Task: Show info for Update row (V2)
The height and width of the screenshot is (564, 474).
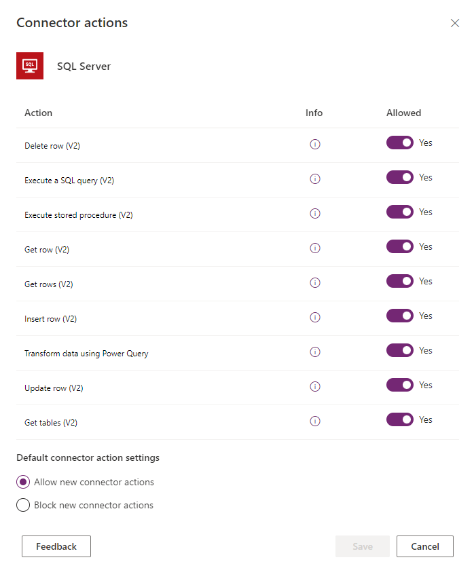Action: [314, 387]
